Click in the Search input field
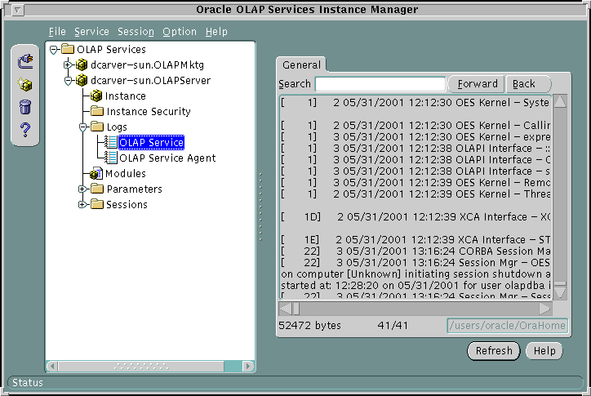The height and width of the screenshot is (396, 591). (380, 84)
